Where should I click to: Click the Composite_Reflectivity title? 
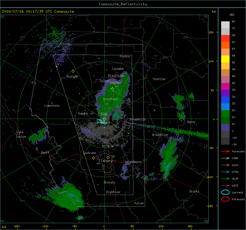123,4
